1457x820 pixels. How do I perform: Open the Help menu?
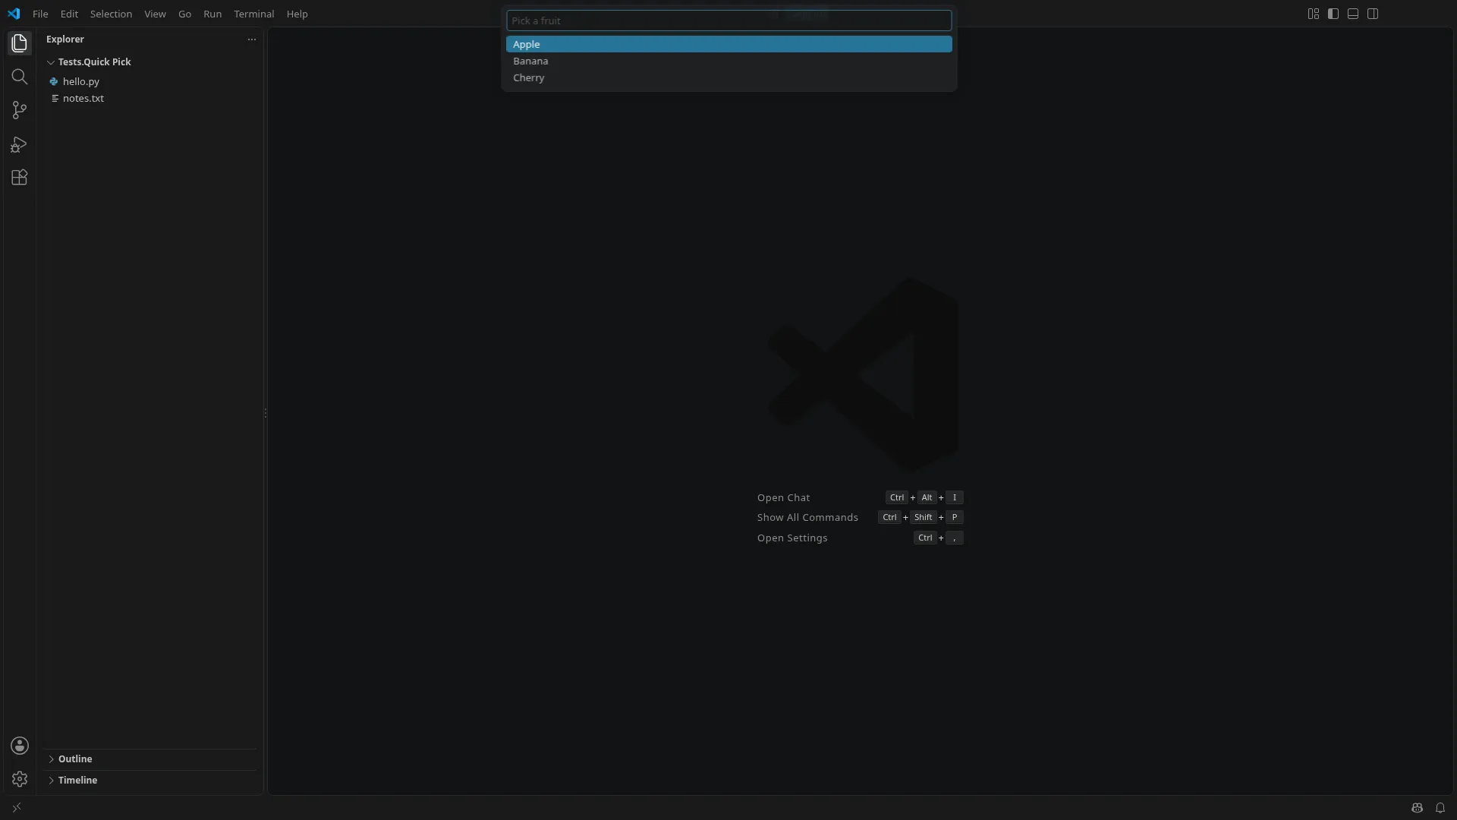click(x=297, y=14)
